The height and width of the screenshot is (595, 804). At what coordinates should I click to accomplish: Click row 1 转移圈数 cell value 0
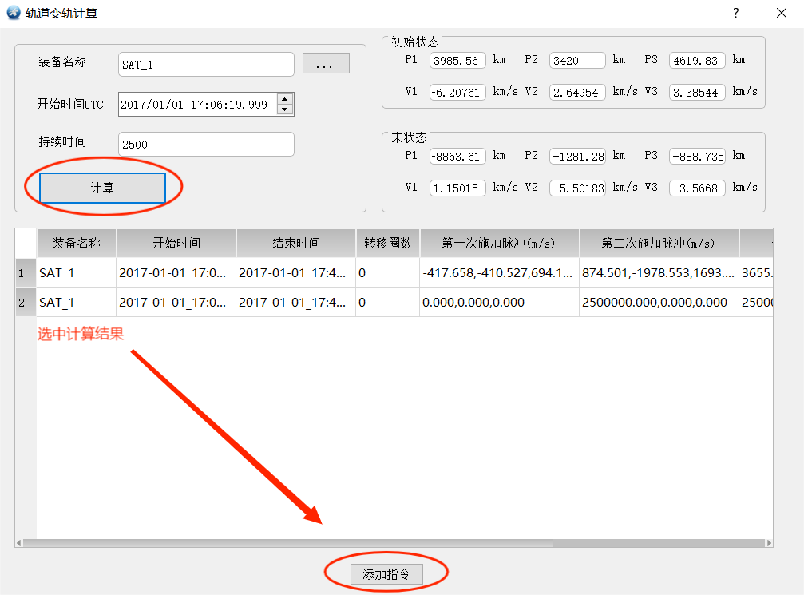388,273
